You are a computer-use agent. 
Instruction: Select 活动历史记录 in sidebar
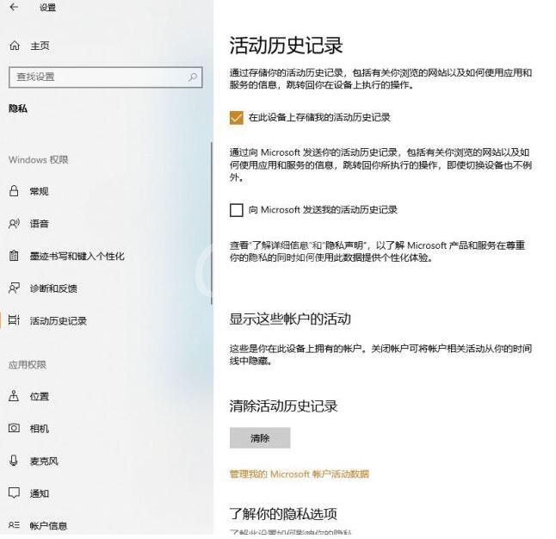[x=59, y=321]
